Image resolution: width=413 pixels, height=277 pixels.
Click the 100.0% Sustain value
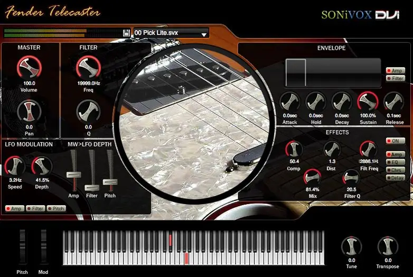click(x=368, y=116)
